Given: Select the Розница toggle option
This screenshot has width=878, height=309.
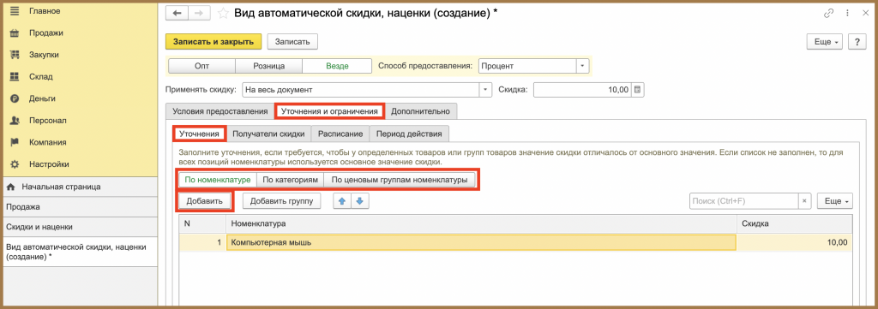Looking at the screenshot, I should pos(268,66).
